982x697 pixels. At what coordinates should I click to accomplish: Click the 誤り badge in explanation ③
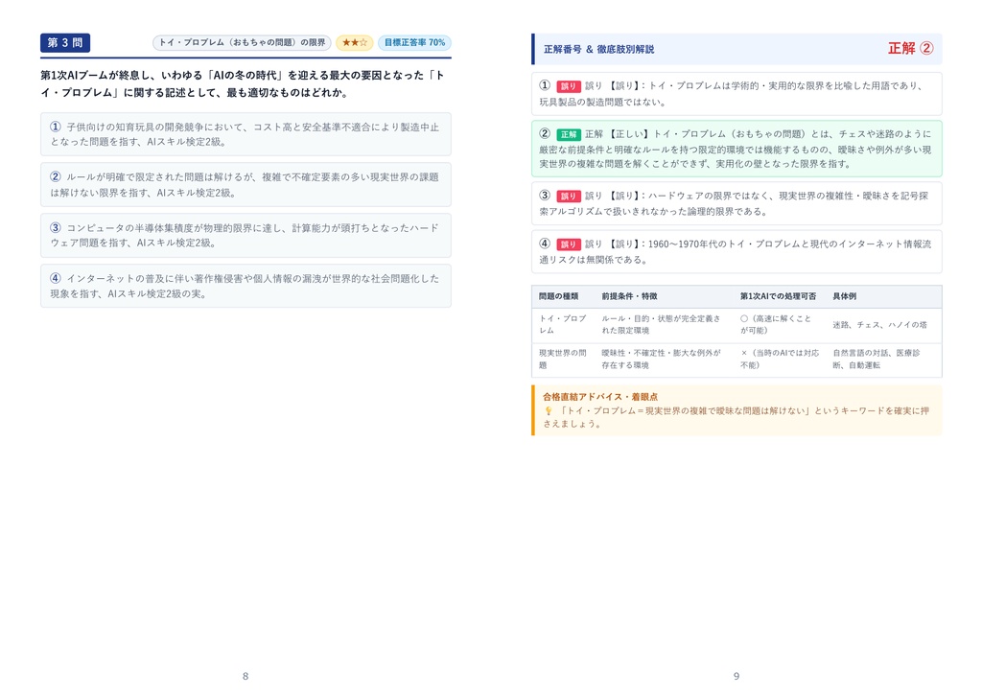569,196
